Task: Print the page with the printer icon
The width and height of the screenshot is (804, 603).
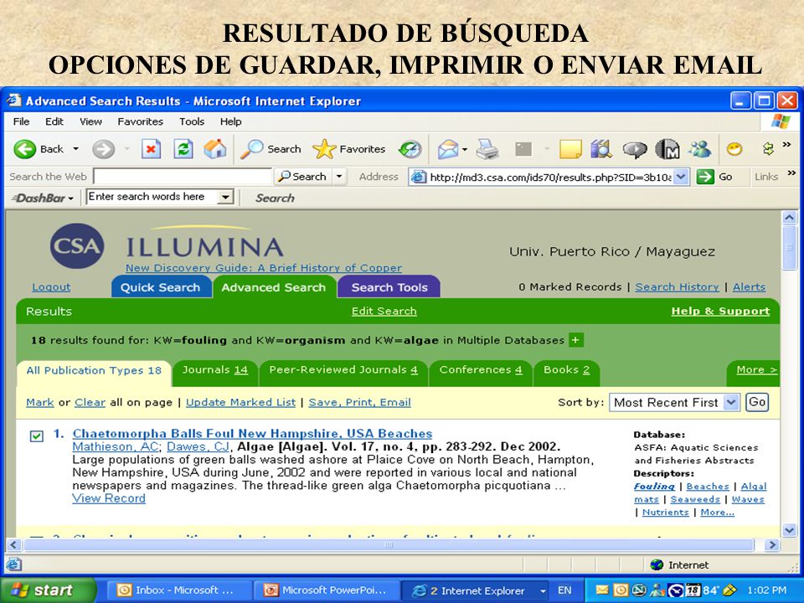Action: (x=487, y=149)
